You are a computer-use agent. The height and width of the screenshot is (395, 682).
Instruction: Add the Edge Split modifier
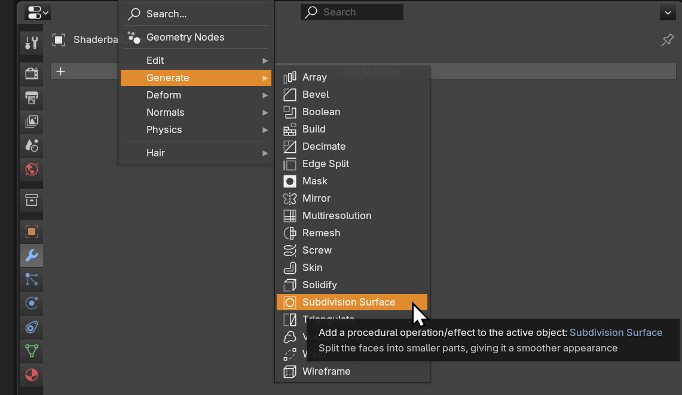tap(352, 163)
